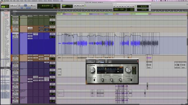
Task: Click the High Gain knob
Action: tap(120, 80)
